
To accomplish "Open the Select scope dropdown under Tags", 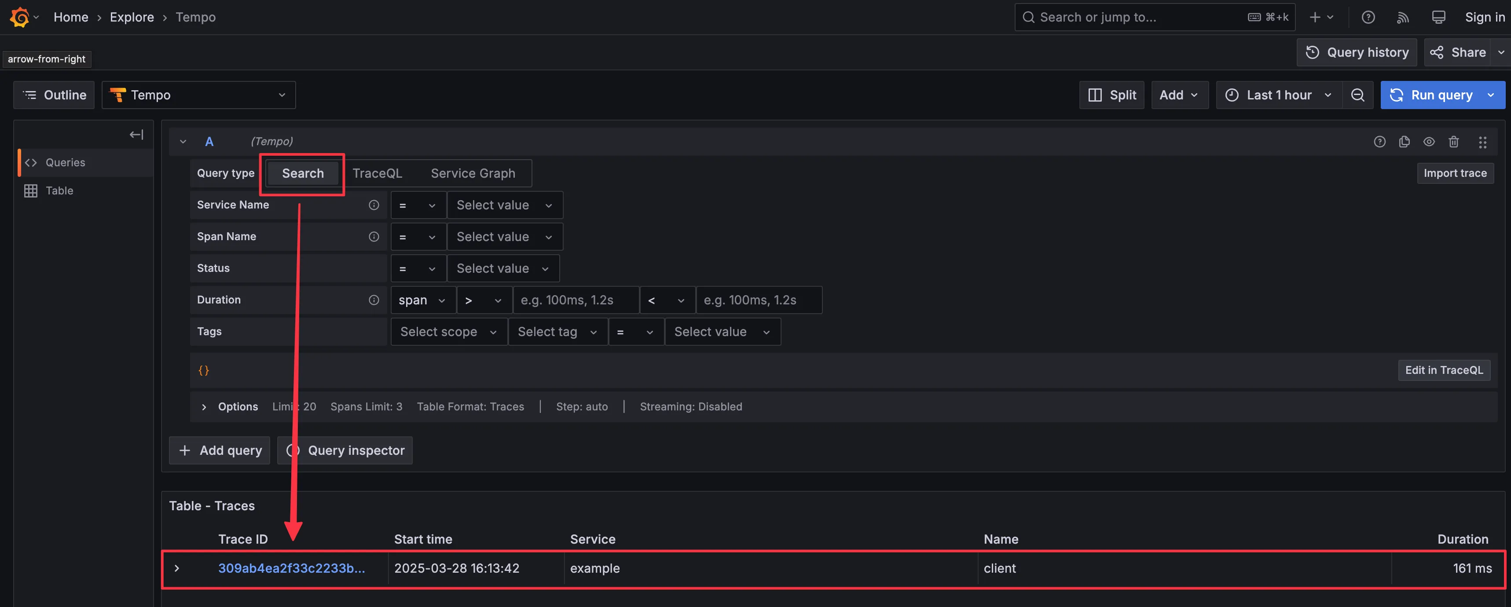I will pyautogui.click(x=448, y=331).
